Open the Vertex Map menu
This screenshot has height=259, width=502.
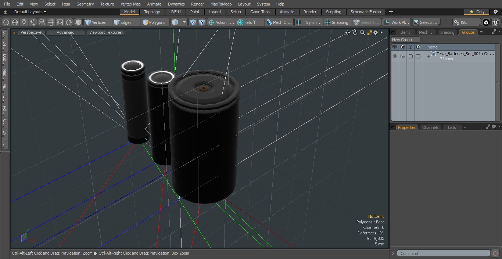tap(130, 4)
